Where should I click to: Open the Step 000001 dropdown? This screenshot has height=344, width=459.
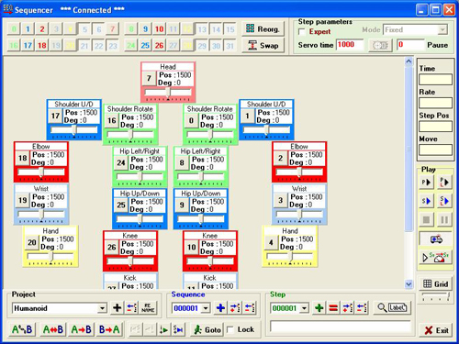tap(304, 308)
